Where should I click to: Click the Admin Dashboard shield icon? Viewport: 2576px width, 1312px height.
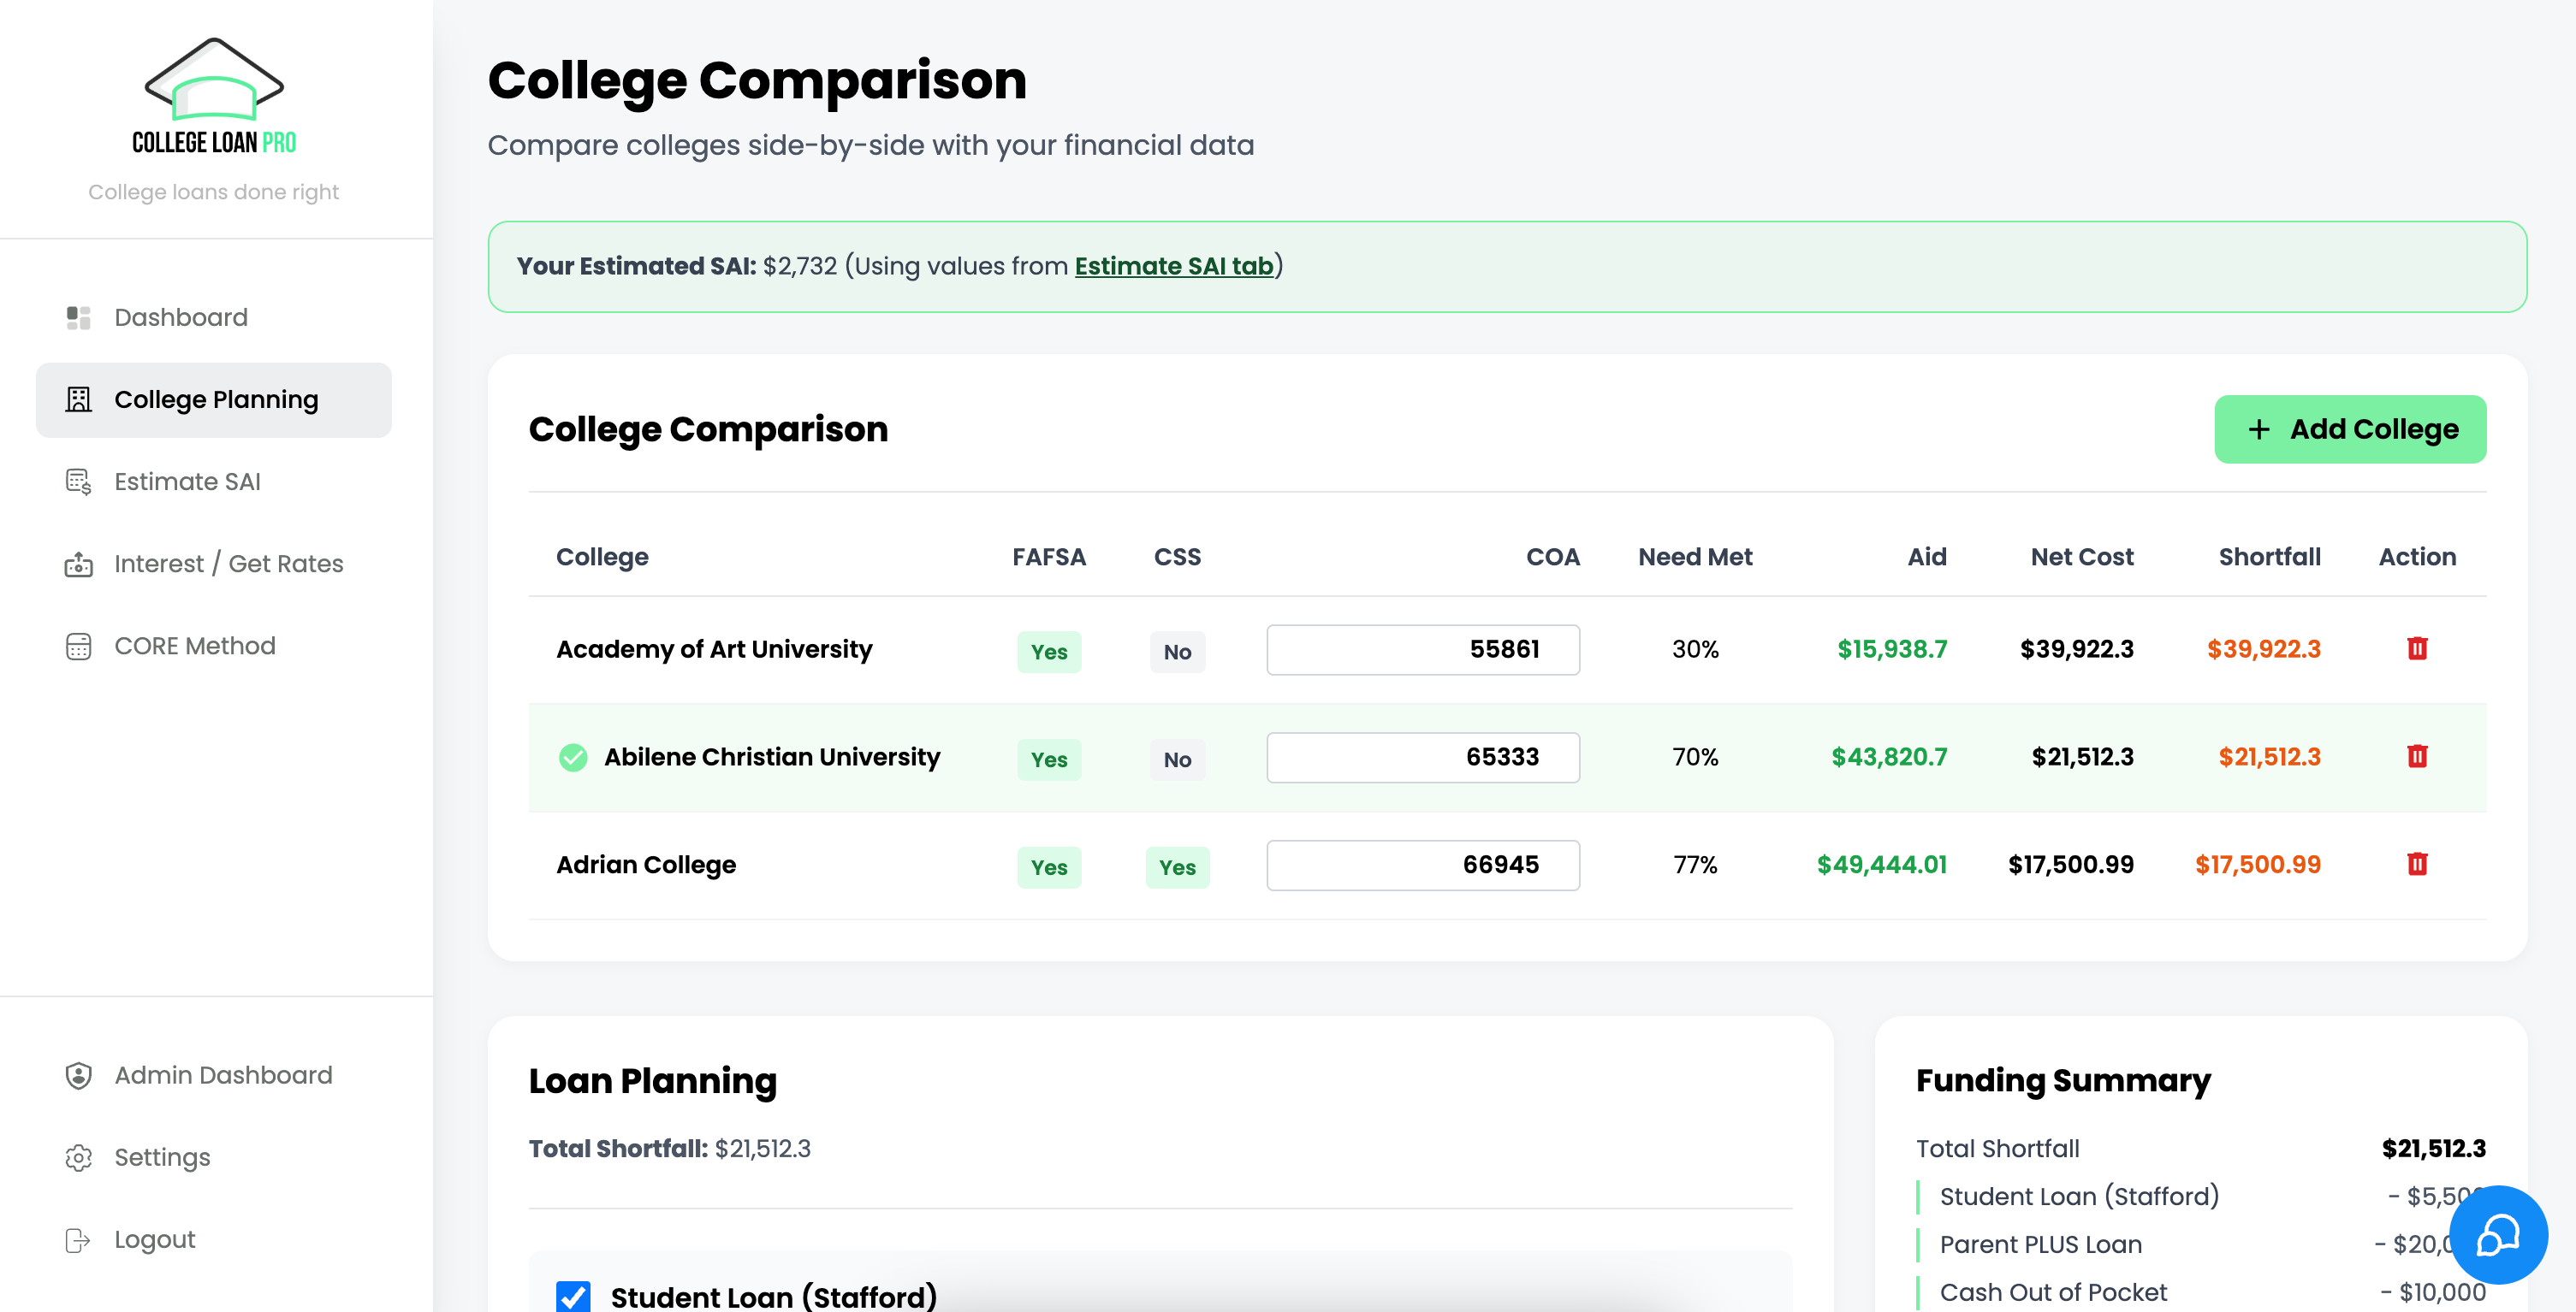[x=78, y=1075]
